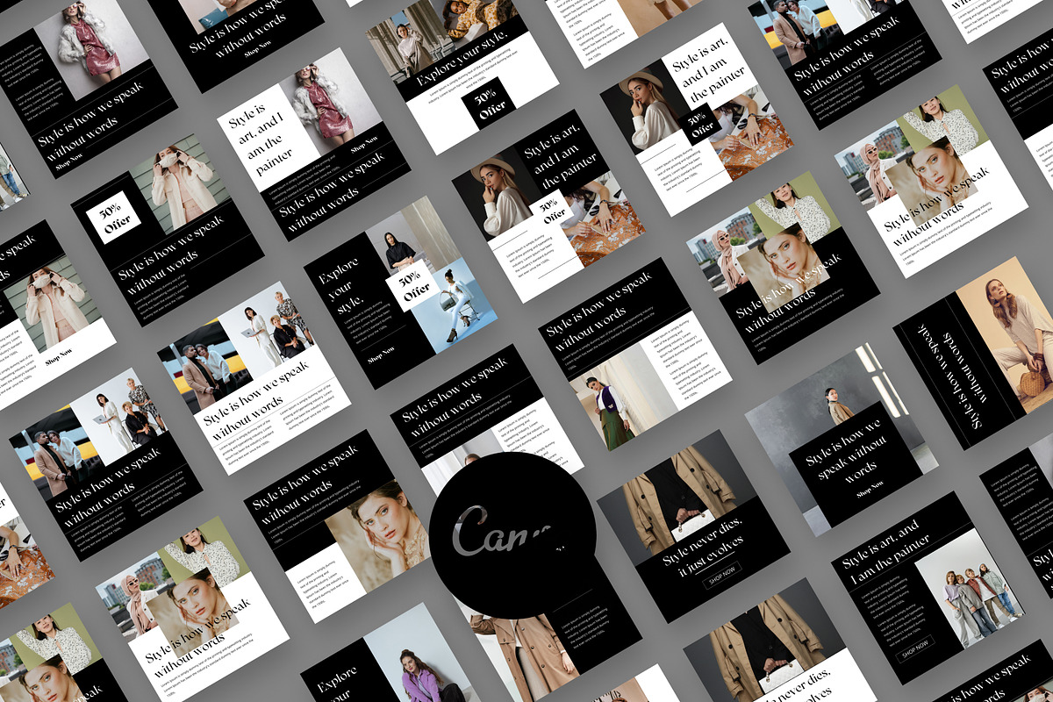Image resolution: width=1053 pixels, height=702 pixels.
Task: Click the Canva logo in the black circle
Action: pos(501,534)
